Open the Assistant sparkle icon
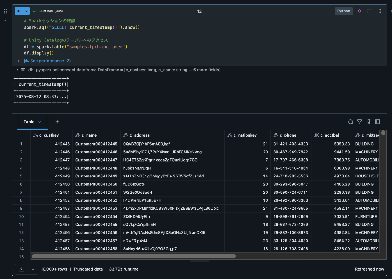The width and height of the screenshot is (392, 279). click(360, 11)
